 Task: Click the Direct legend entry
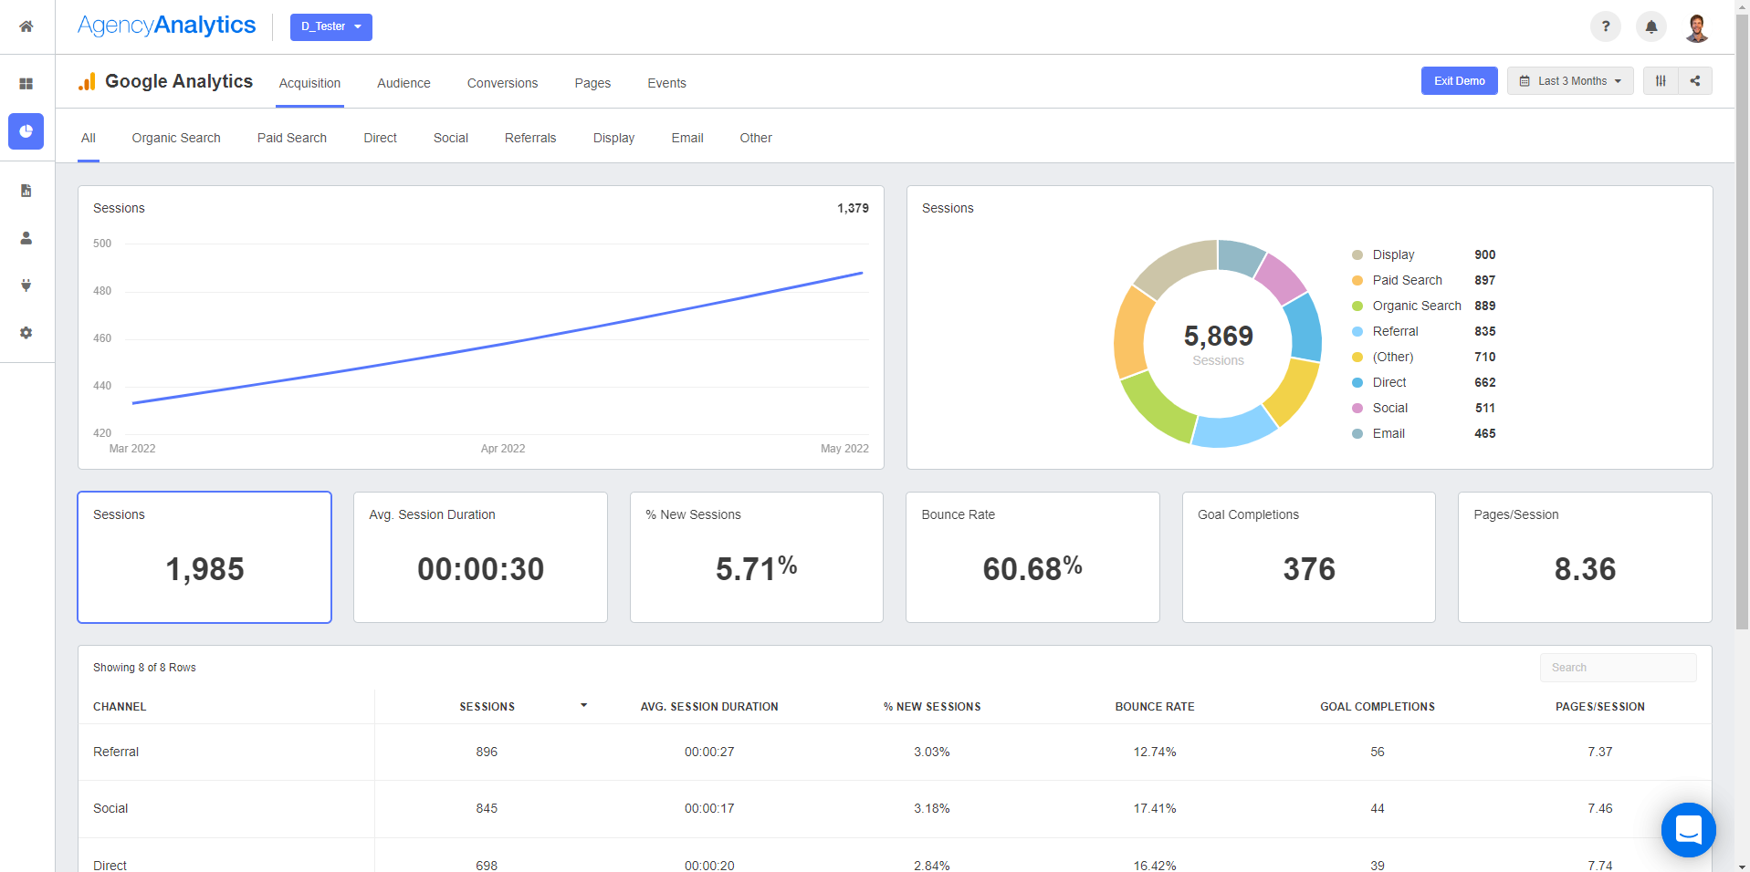click(x=1423, y=383)
